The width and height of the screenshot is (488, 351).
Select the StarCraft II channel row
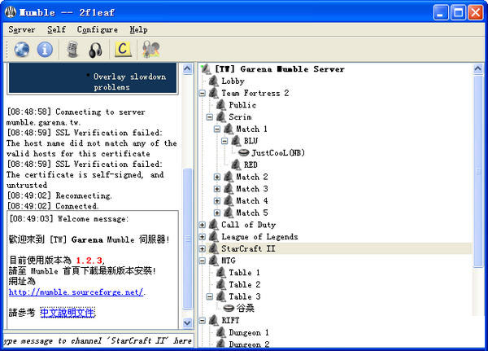338,248
